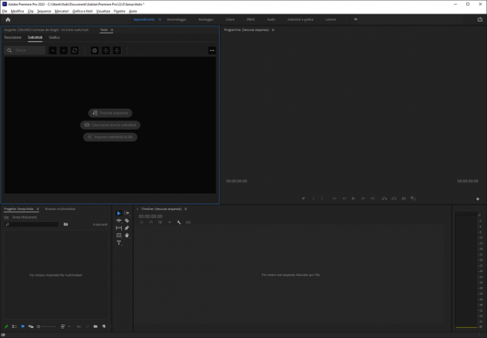Click the Timeline settings wrench icon

pyautogui.click(x=179, y=223)
